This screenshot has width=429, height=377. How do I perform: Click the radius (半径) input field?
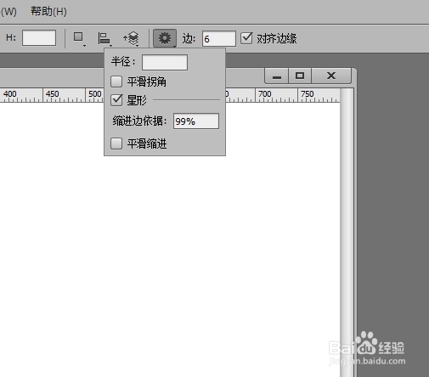coord(165,62)
